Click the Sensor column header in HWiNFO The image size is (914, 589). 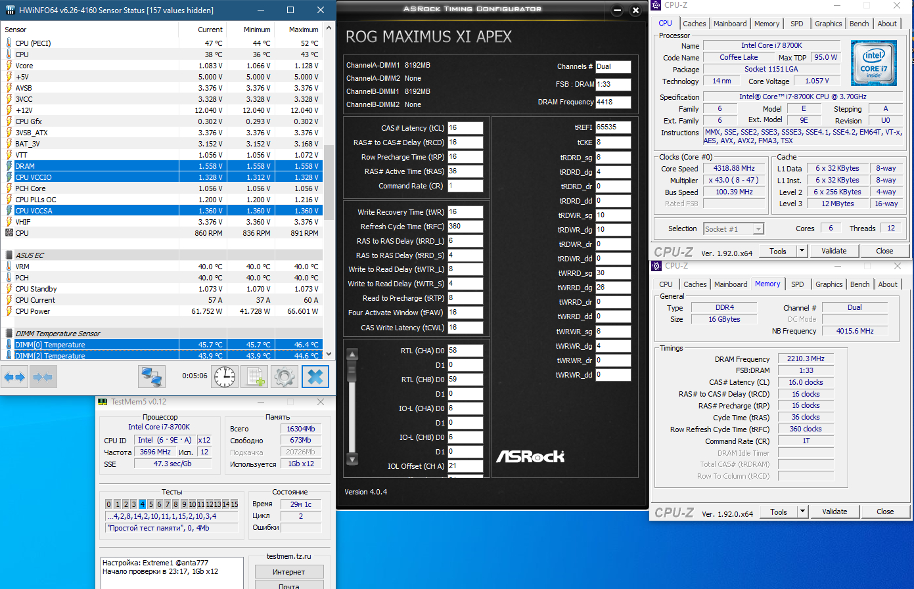(90, 30)
